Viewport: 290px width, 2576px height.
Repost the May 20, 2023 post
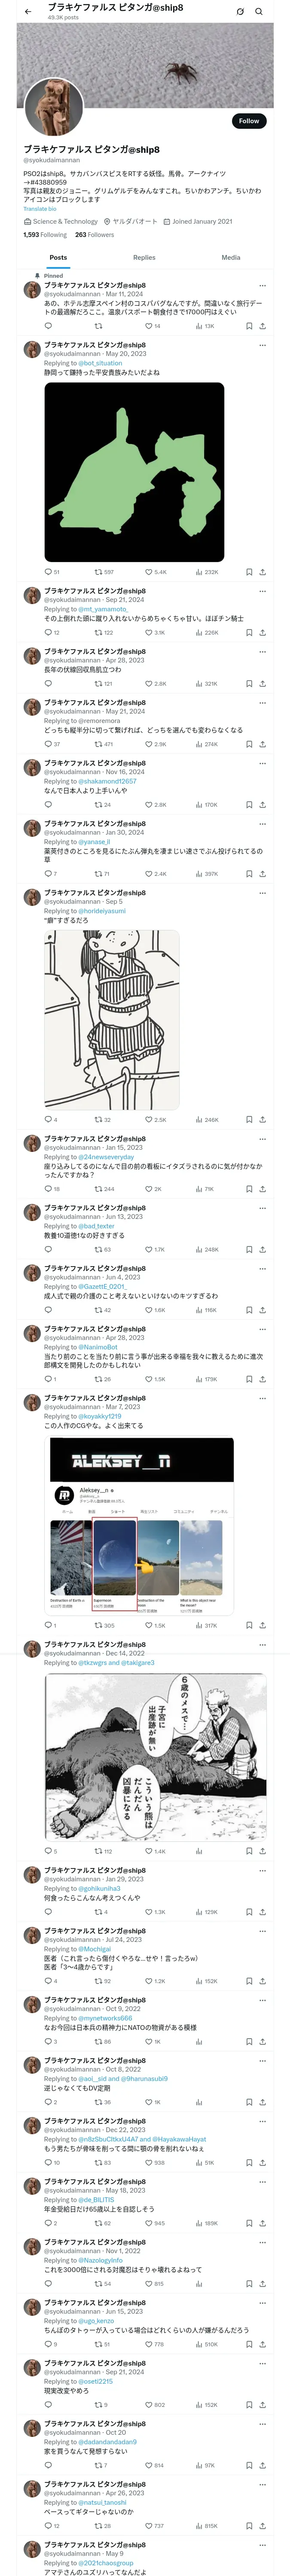98,572
